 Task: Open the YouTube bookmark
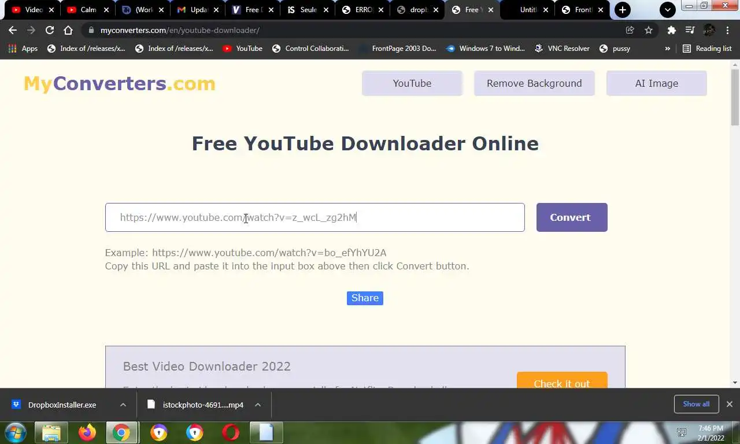coord(242,49)
